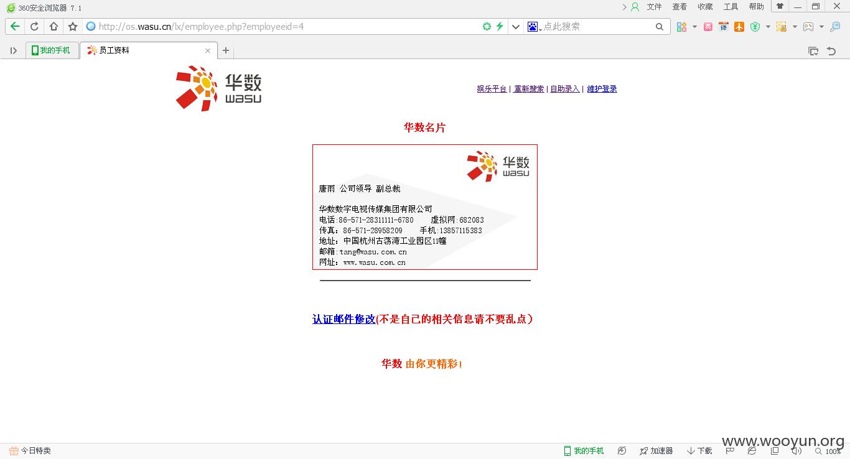The width and height of the screenshot is (850, 459).
Task: Click the restore closed tab undo icon
Action: click(x=831, y=51)
